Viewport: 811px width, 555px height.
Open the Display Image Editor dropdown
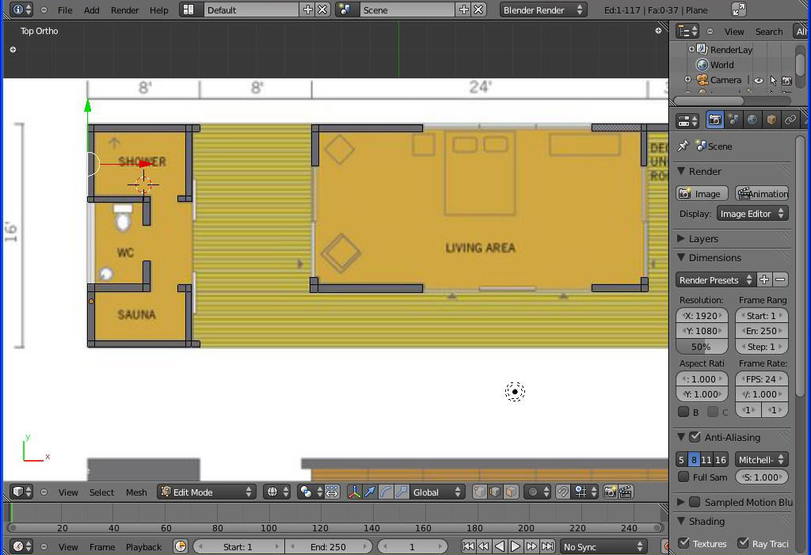point(752,214)
